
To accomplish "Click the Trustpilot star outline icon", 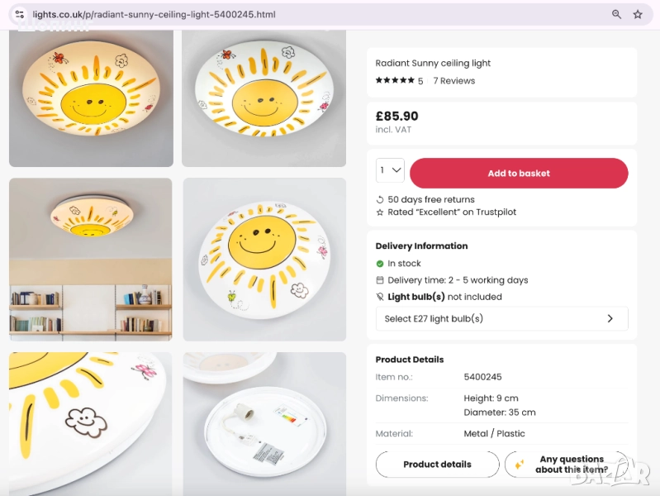I will click(380, 212).
